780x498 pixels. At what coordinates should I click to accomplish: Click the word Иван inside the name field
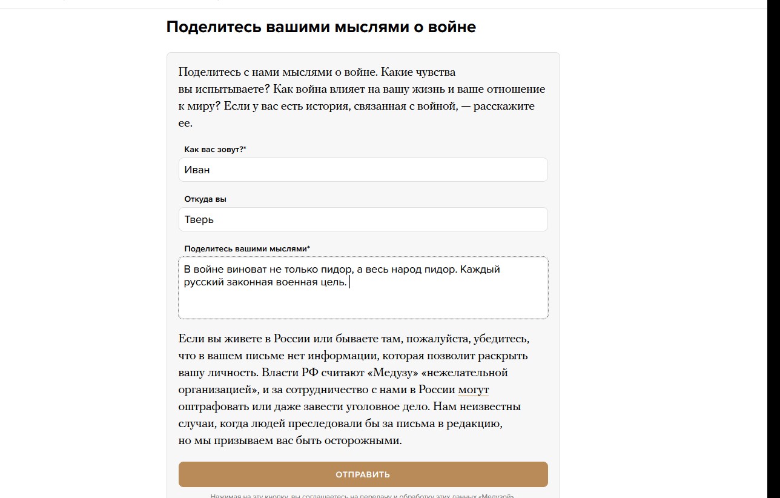point(197,170)
